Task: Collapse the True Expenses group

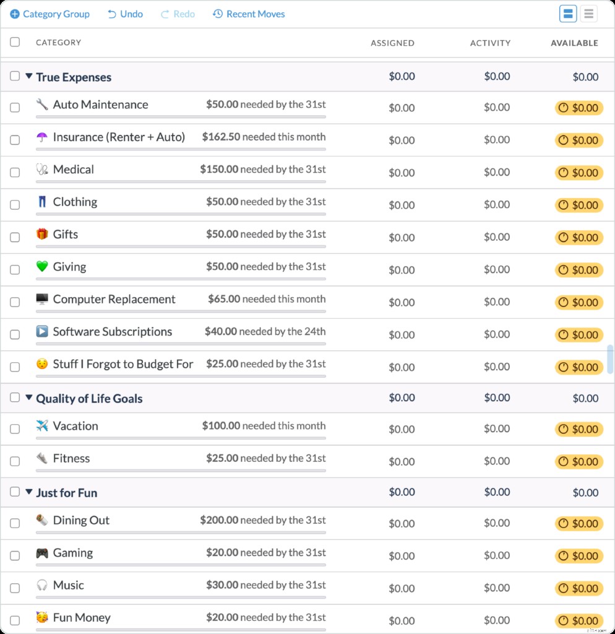Action: coord(28,76)
